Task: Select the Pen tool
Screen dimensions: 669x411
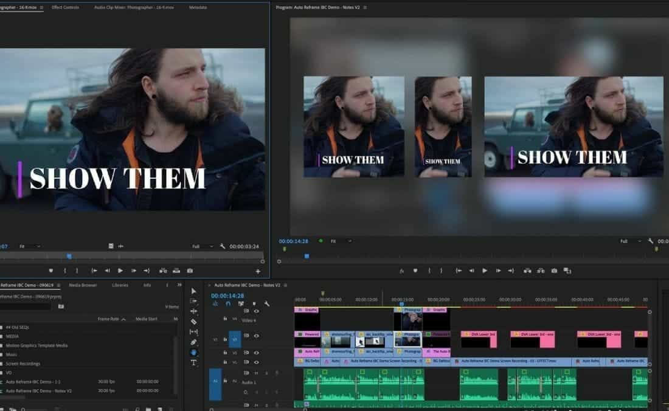Action: 193,342
